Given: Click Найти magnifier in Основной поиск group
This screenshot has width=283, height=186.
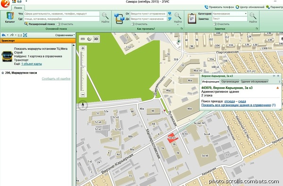Looking at the screenshot, I should 105,18.
